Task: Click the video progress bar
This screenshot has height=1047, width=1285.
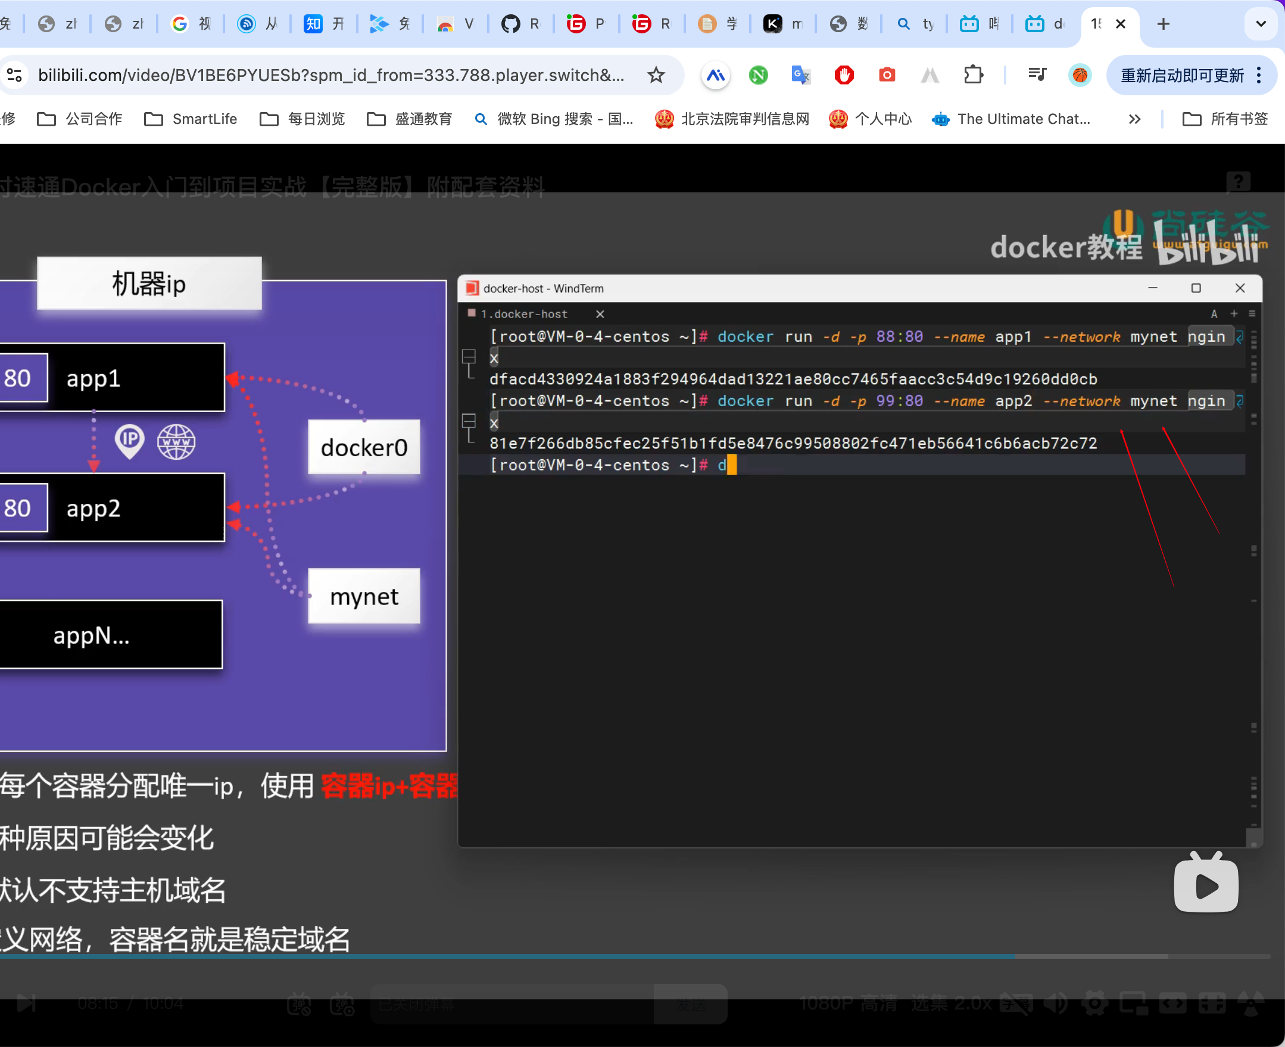Action: click(x=603, y=956)
